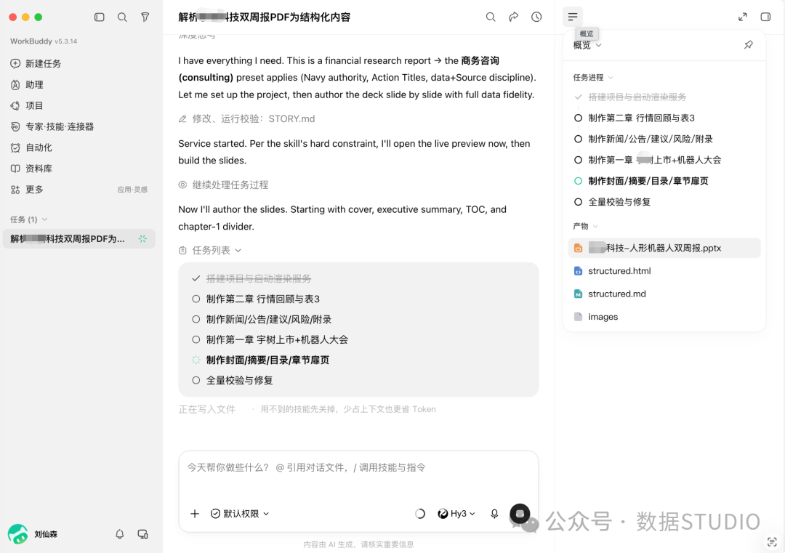The height and width of the screenshot is (553, 785).
Task: Share the conversation with the arrow icon
Action: click(x=514, y=17)
